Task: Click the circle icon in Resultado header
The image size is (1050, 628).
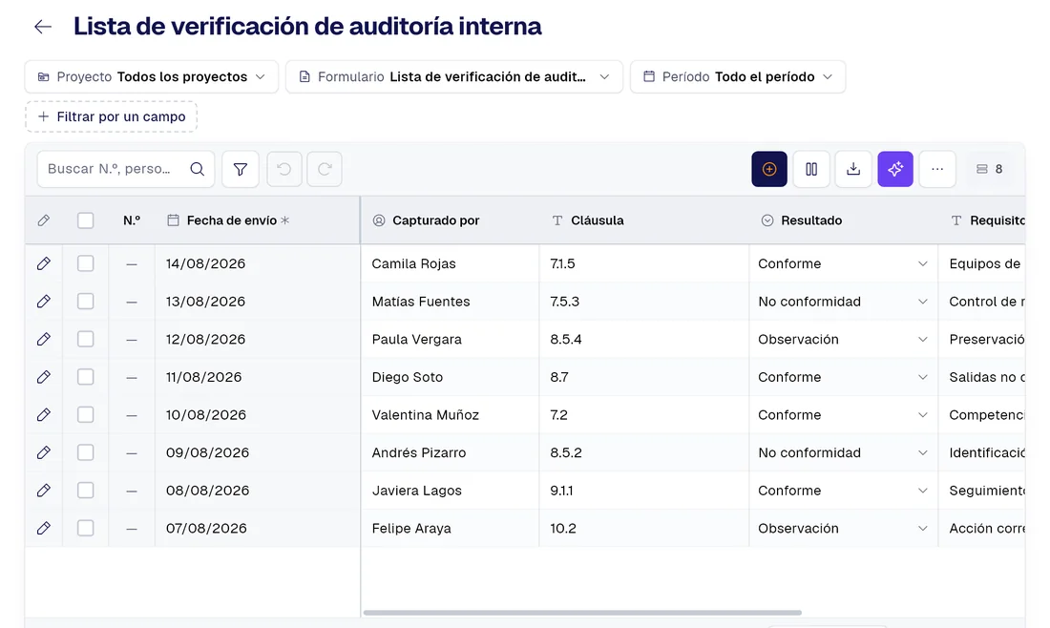Action: pos(767,220)
